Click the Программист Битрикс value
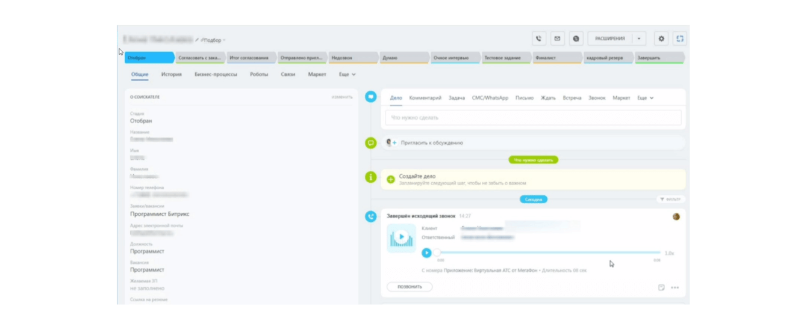The image size is (807, 321). [x=160, y=214]
